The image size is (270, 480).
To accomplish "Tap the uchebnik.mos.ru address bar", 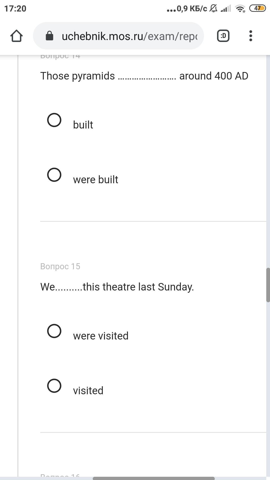I will tap(118, 36).
